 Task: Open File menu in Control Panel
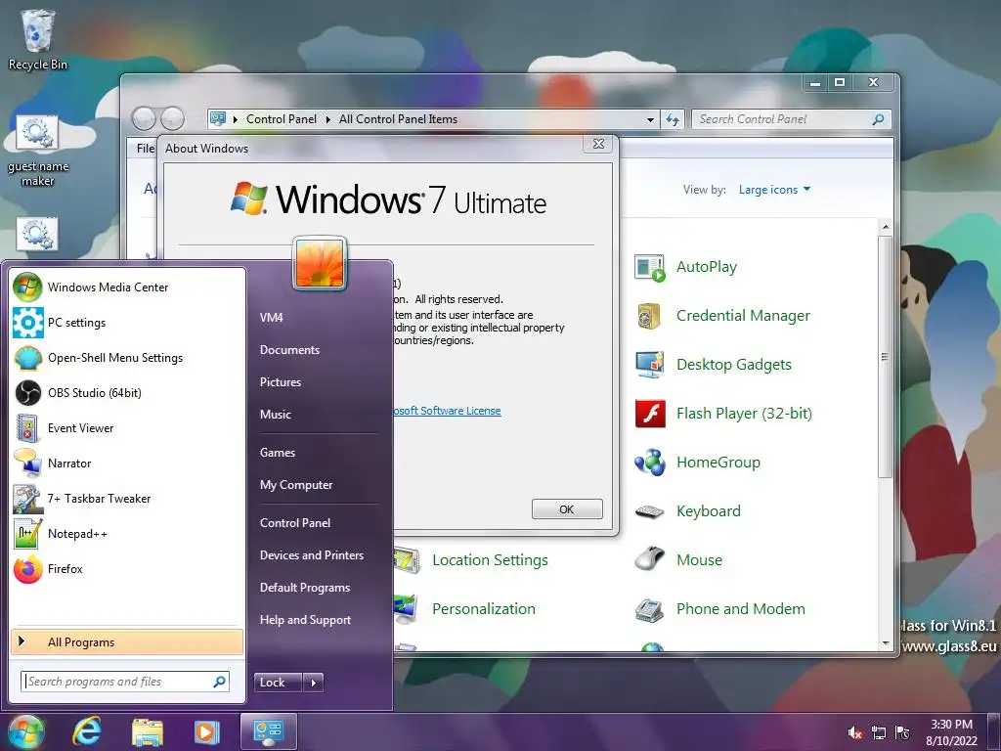(x=145, y=149)
